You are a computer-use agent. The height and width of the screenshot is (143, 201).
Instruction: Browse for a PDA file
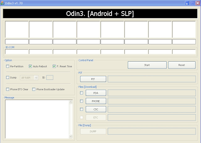[96, 93]
